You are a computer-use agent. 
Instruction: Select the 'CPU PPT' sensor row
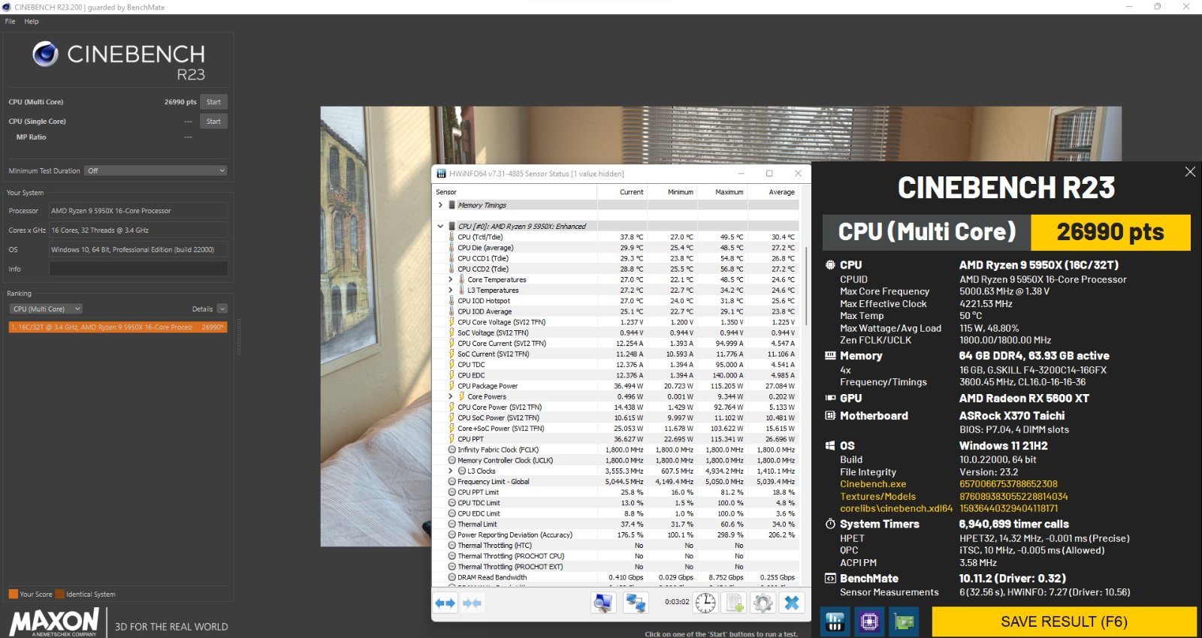tap(616, 439)
